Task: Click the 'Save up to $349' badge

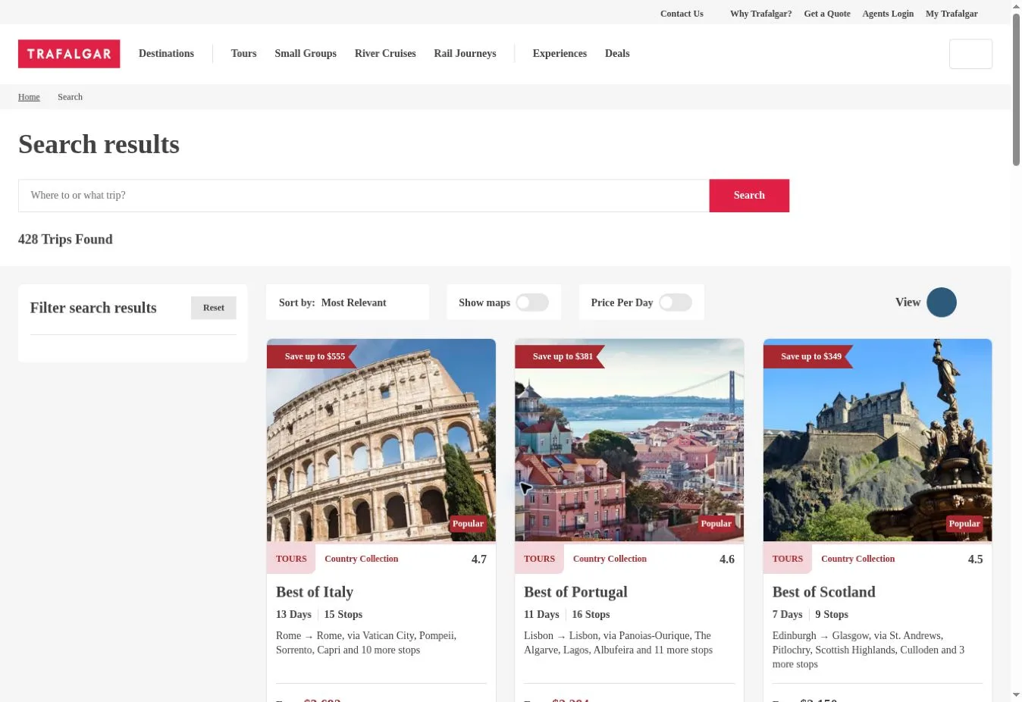Action: 808,356
